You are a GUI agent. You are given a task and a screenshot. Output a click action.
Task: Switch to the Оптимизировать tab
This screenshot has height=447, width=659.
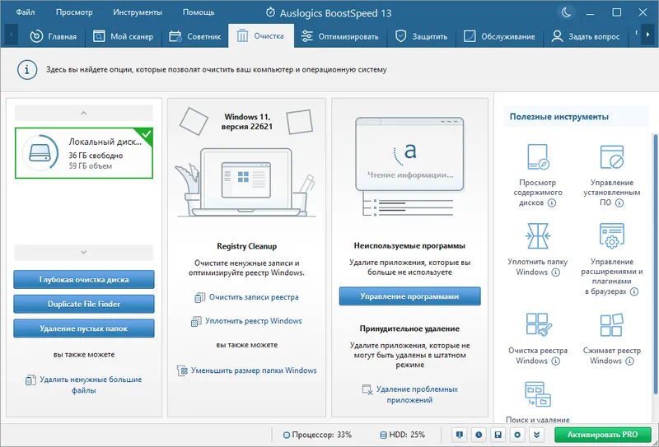[340, 36]
